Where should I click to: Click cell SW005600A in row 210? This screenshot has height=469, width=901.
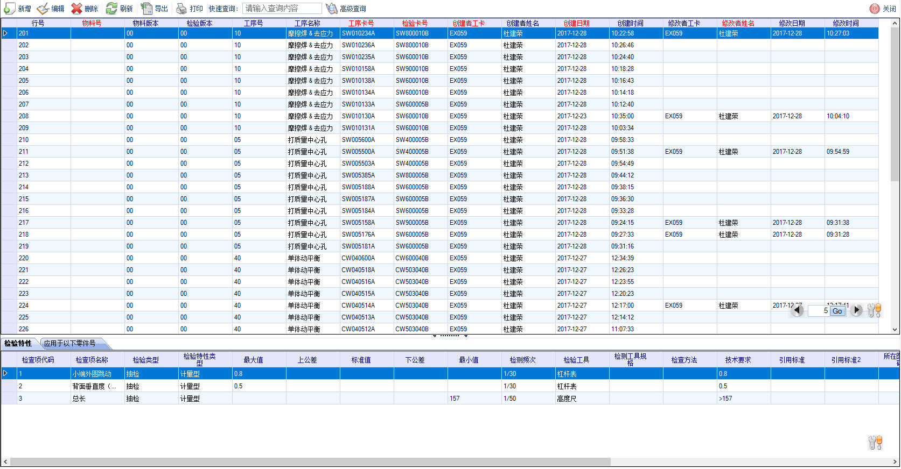coord(367,140)
